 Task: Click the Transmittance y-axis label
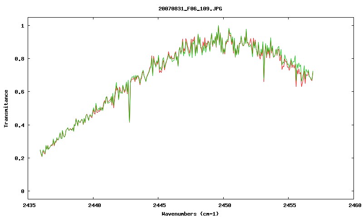tap(6, 108)
